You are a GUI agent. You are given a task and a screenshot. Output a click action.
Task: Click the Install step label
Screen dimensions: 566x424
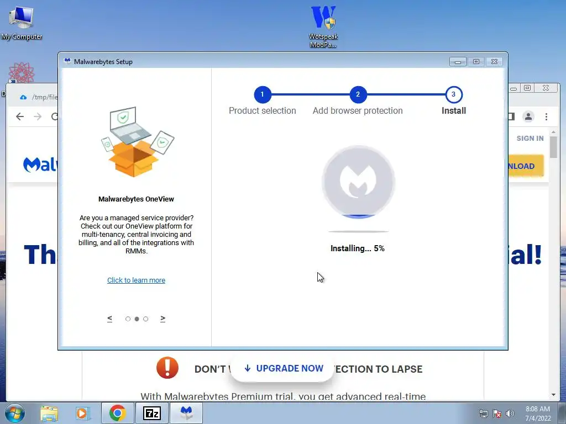[x=454, y=110]
